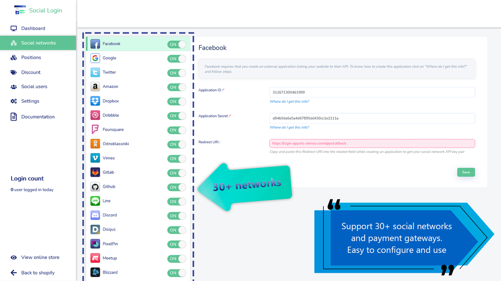Viewport: 501px width, 281px height.
Task: Click the Blizzard icon
Action: (x=95, y=272)
